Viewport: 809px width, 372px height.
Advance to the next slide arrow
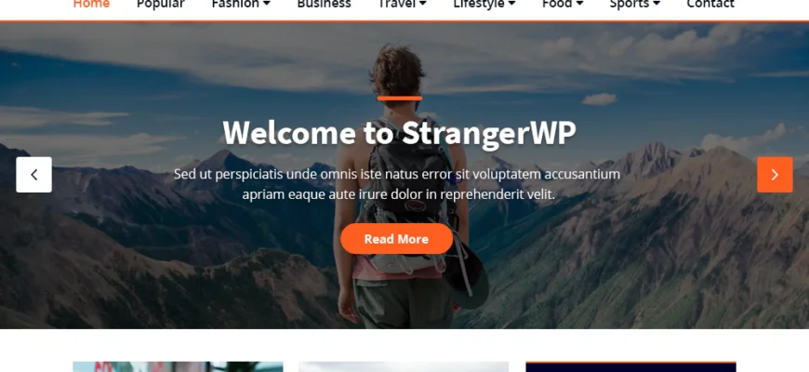coord(775,175)
